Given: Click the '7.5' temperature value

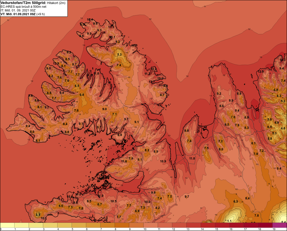Looking at the screenshot, I should tap(206, 148).
